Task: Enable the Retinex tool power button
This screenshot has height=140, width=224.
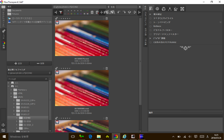Action: tap(150, 26)
